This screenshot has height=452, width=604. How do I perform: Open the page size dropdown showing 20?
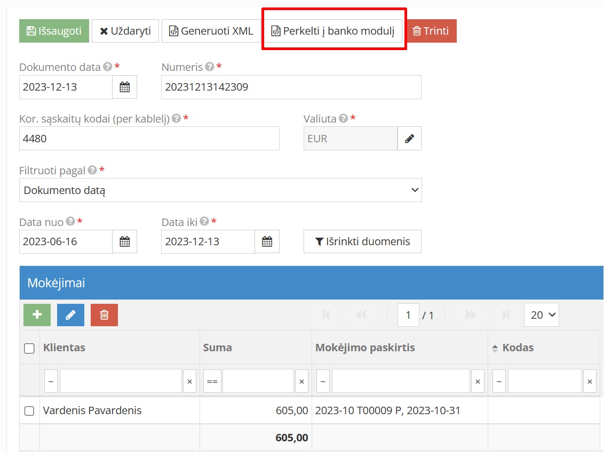click(x=541, y=315)
